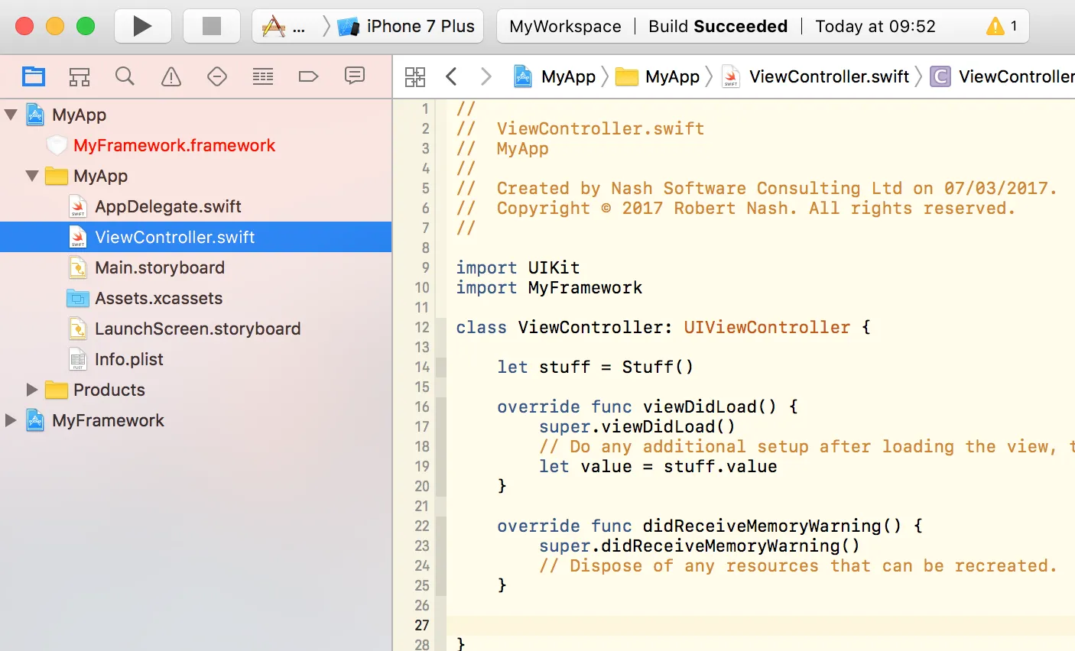
Task: Choose the iPhone 7 Plus destination
Action: (x=407, y=27)
